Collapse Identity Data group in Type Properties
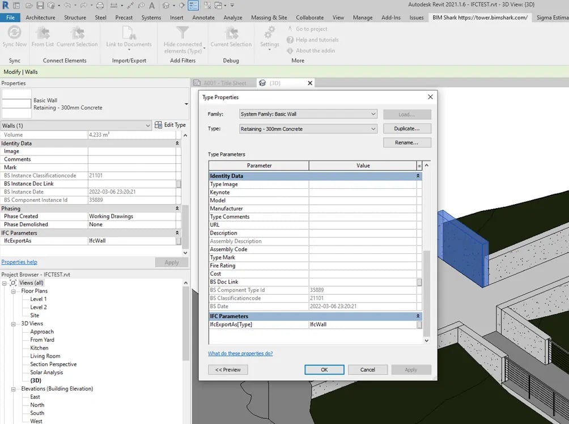Image resolution: width=569 pixels, height=424 pixels. (418, 176)
